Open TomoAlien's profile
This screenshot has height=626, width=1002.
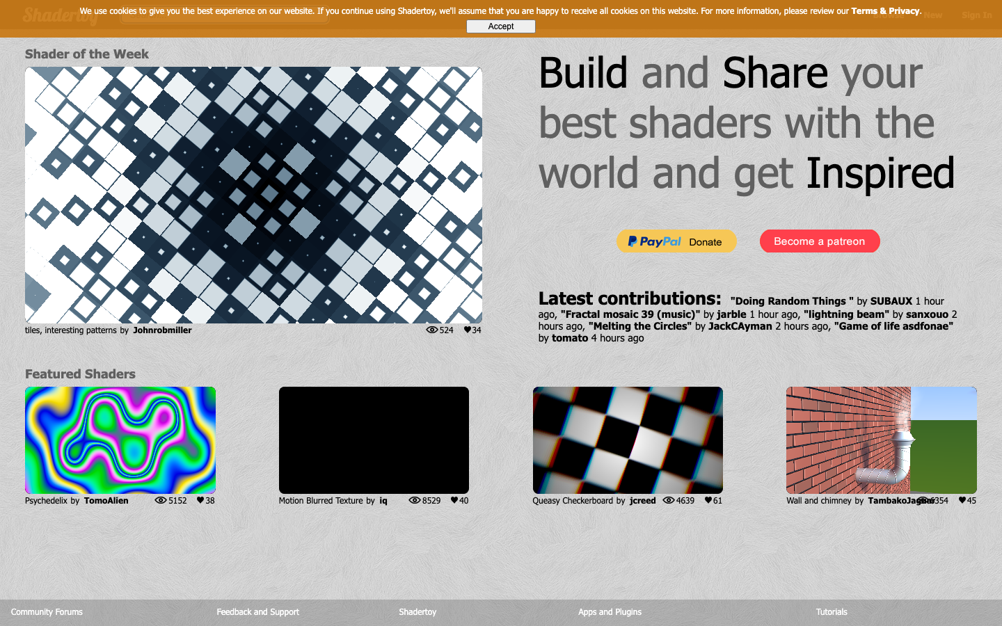(x=106, y=501)
